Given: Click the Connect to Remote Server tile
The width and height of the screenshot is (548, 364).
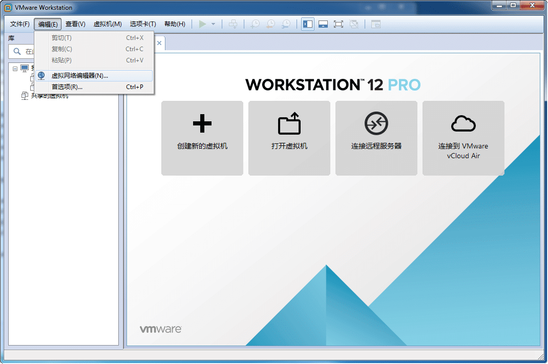Looking at the screenshot, I should (x=376, y=138).
